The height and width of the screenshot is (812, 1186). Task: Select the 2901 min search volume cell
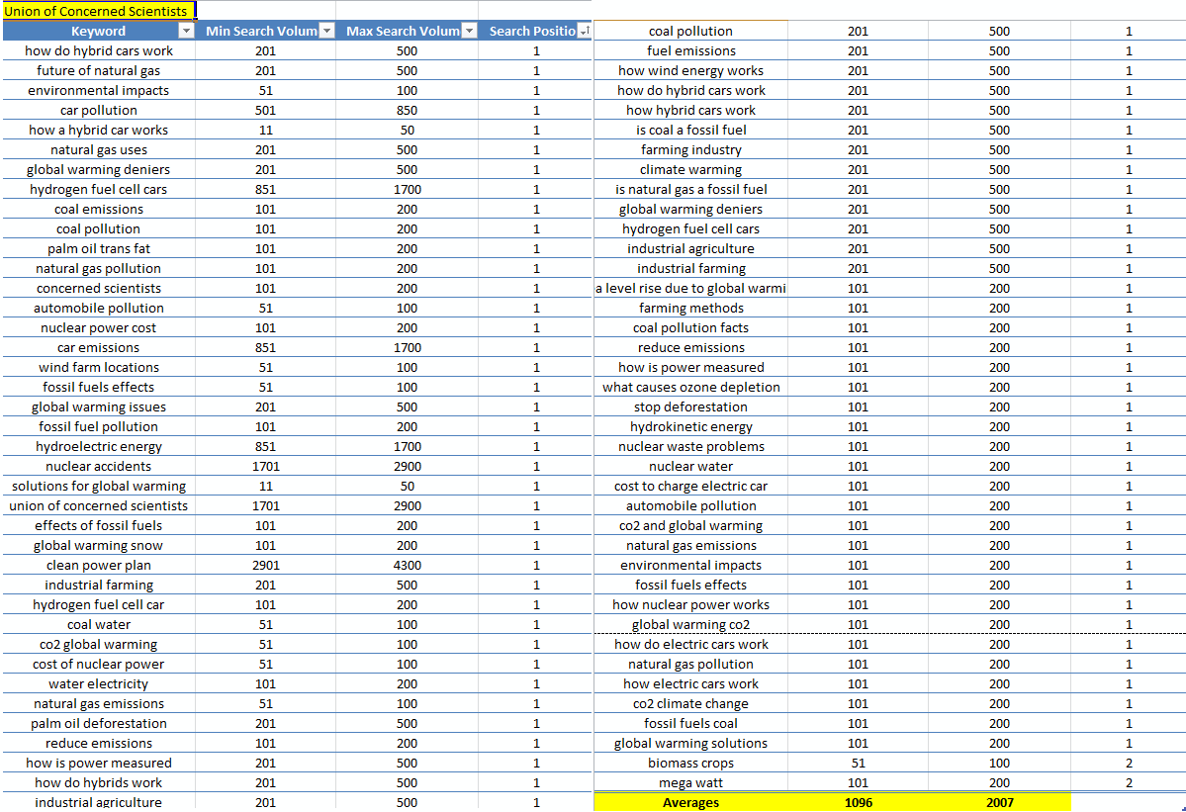265,565
